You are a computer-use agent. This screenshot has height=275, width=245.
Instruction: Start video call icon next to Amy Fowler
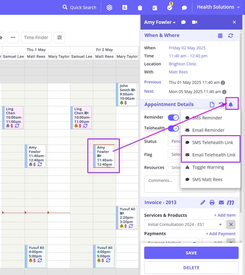click(x=195, y=22)
